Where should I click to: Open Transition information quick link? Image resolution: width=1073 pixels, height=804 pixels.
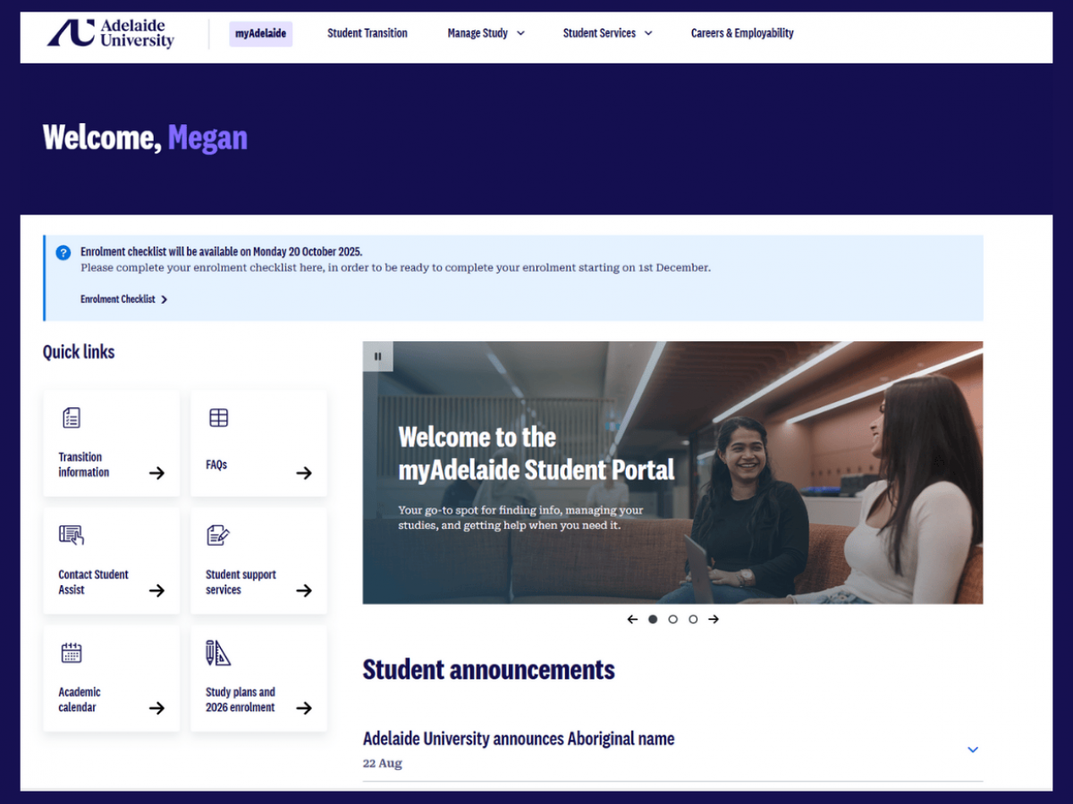coord(111,442)
